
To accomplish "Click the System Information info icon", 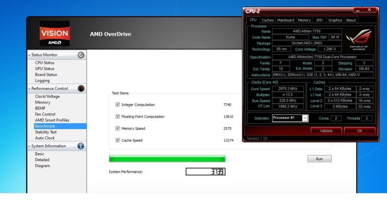I will (x=81, y=146).
